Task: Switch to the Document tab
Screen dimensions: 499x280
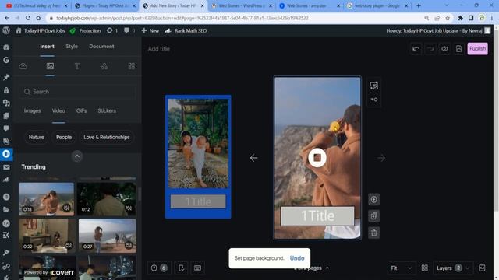Action: tap(101, 47)
